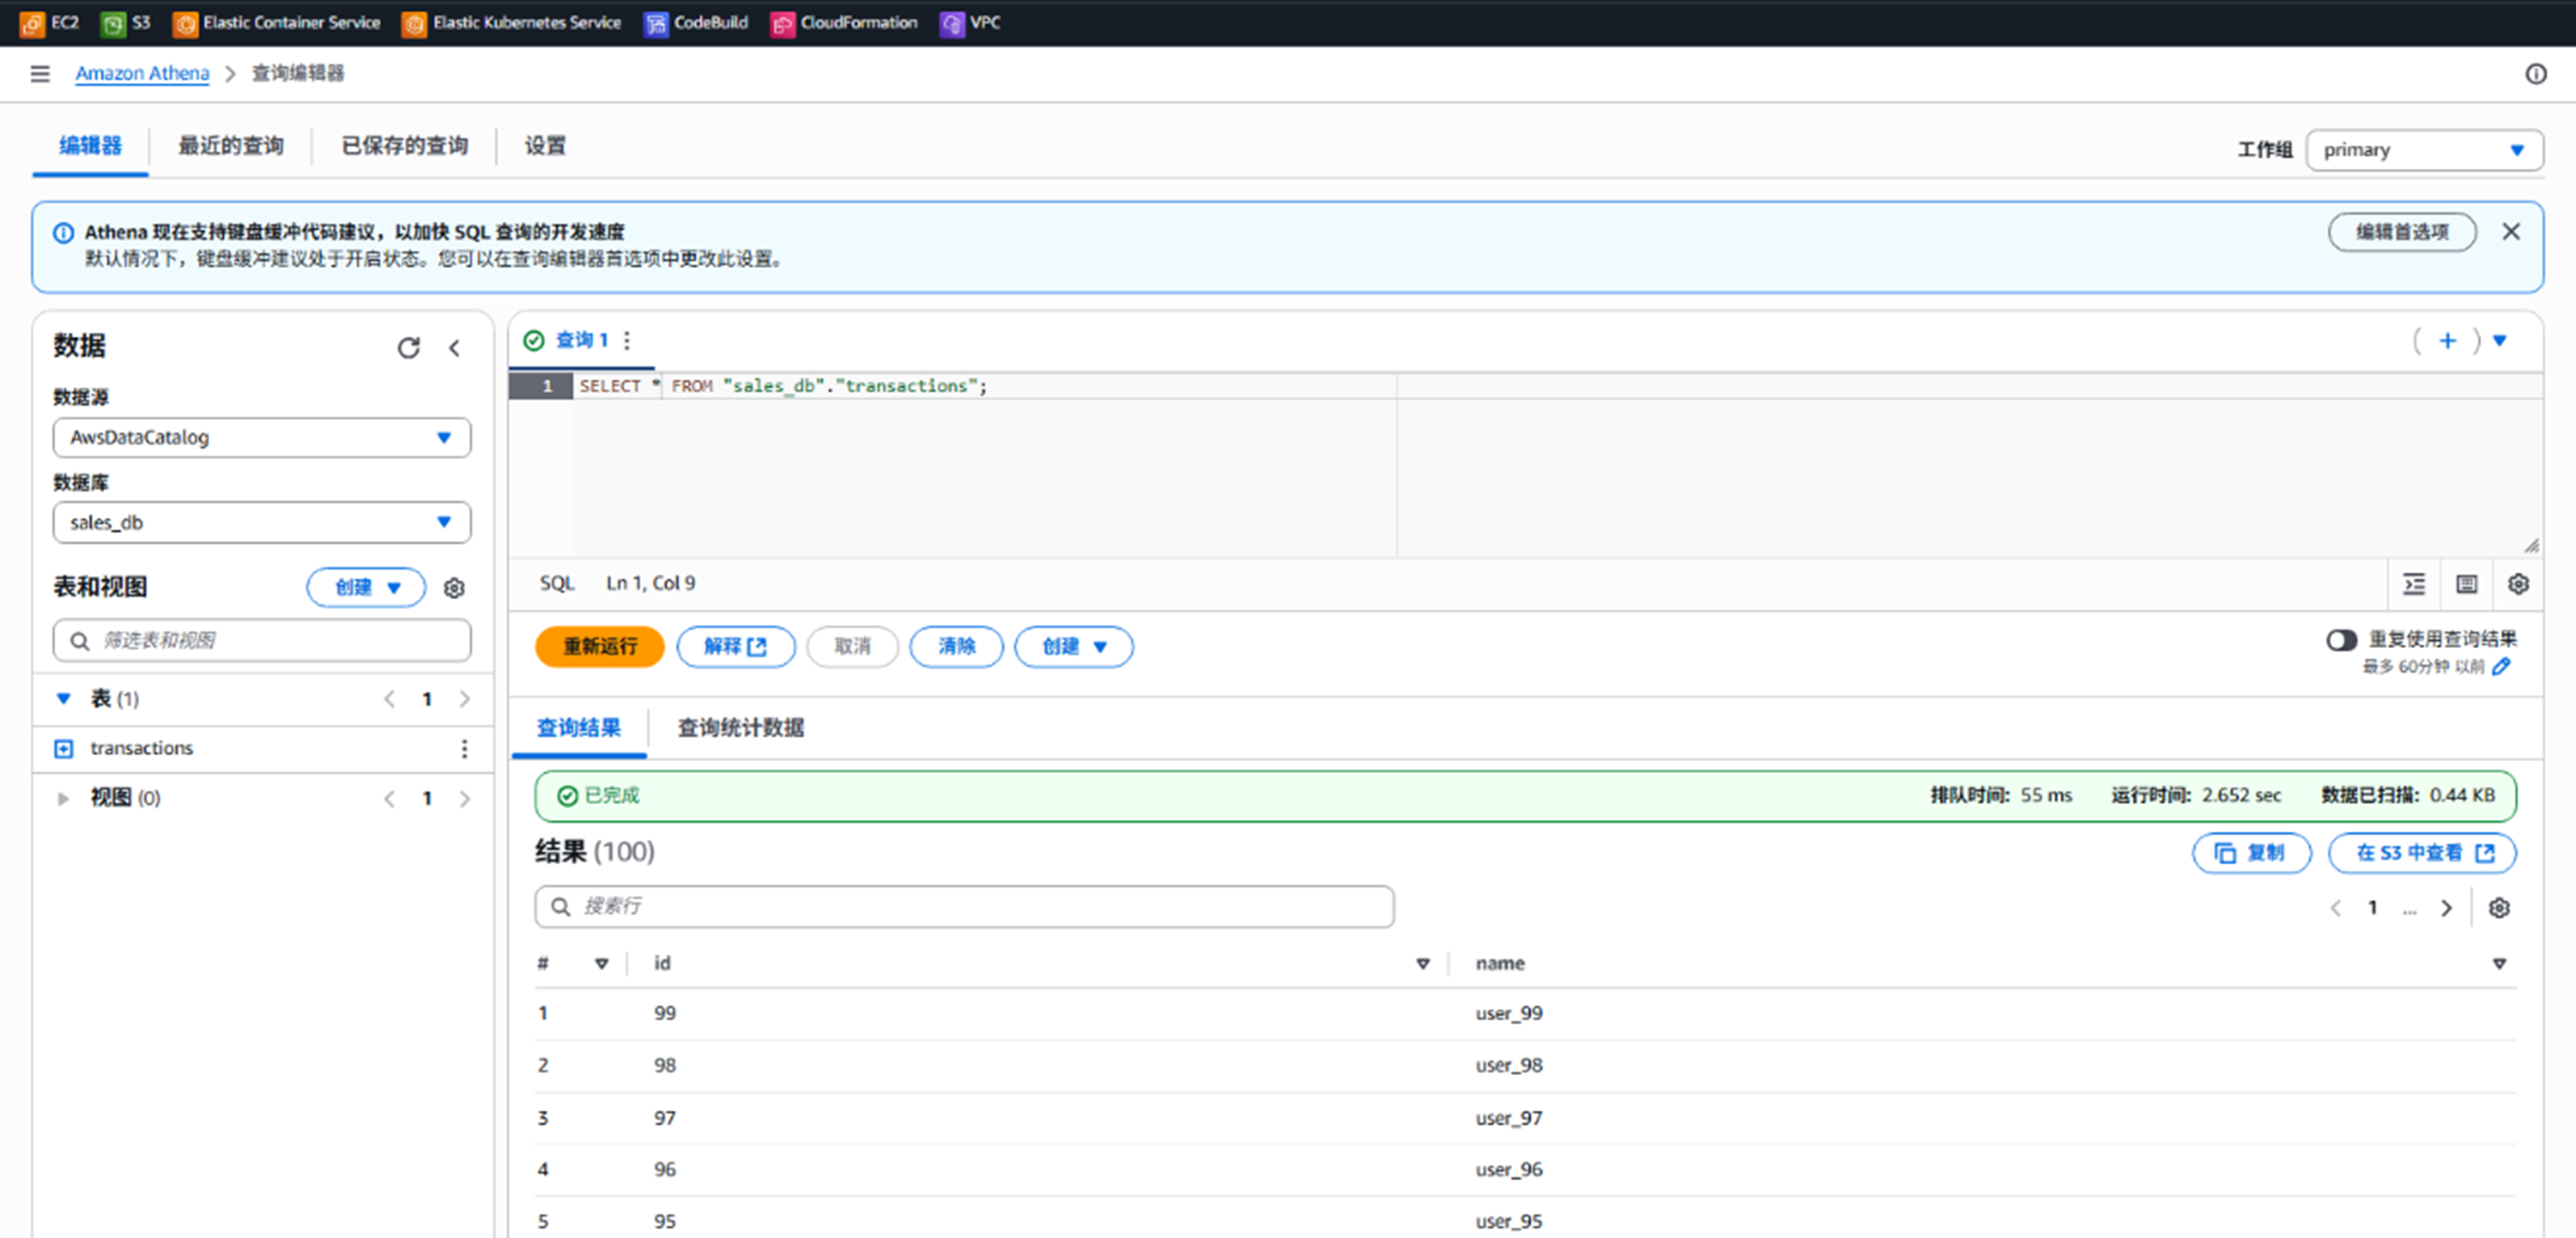This screenshot has width=2576, height=1238.
Task: Open the primary workgroup dropdown
Action: point(2423,150)
